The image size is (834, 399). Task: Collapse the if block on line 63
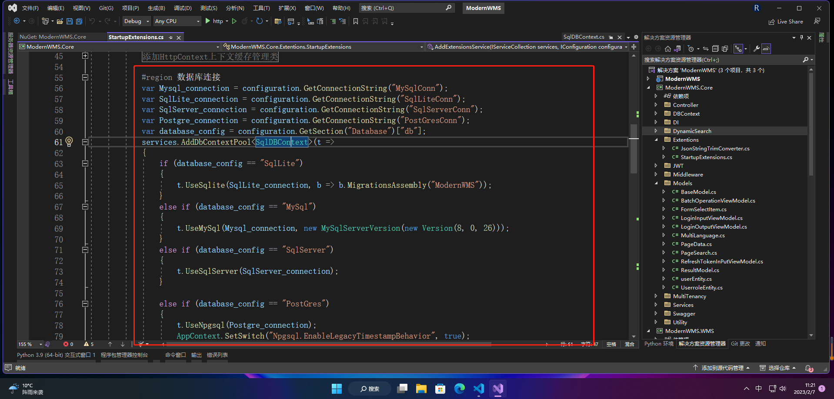pos(85,163)
